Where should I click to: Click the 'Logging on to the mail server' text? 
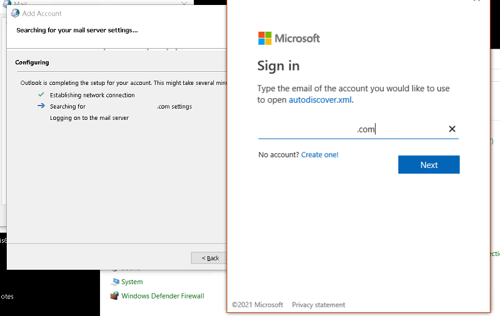89,118
